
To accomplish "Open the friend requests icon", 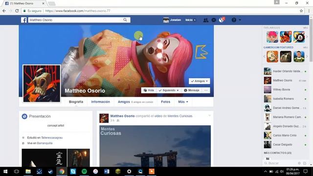I will pyautogui.click(x=205, y=20).
